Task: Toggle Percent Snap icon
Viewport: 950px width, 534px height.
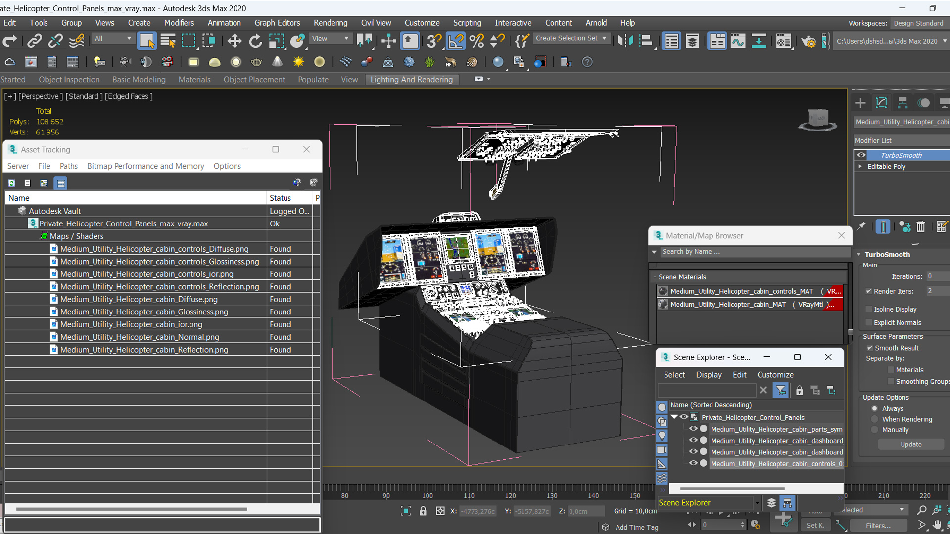Action: pos(477,41)
